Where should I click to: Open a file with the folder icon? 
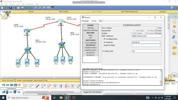point(6,8)
